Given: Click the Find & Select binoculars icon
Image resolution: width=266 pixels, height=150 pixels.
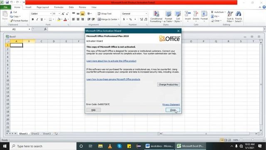Looking at the screenshot, I should tap(238, 14).
